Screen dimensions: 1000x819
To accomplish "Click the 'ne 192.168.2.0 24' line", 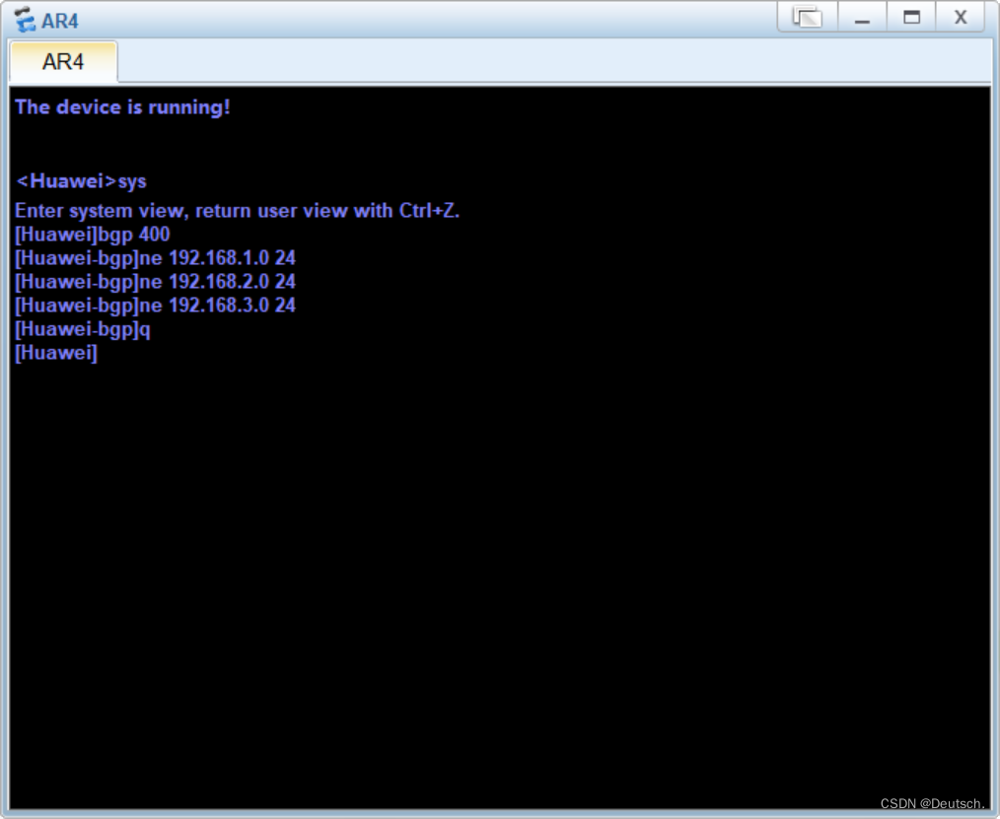I will pyautogui.click(x=155, y=282).
